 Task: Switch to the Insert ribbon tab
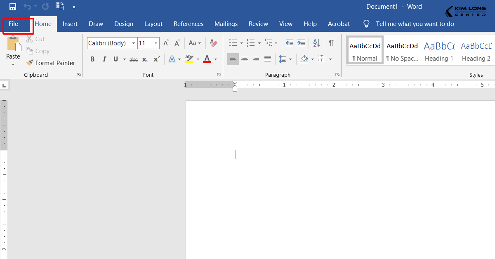click(x=70, y=24)
